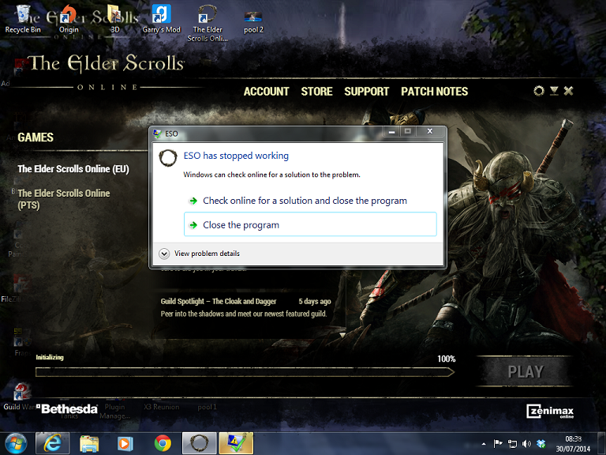This screenshot has height=455, width=606.
Task: Open Dropbox tray icon
Action: pos(541,443)
